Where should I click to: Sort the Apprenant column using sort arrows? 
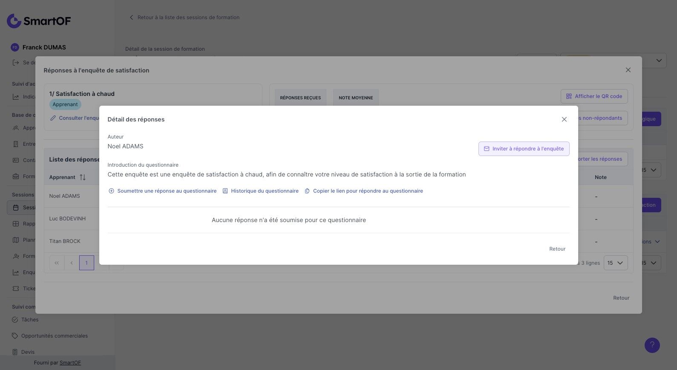83,177
